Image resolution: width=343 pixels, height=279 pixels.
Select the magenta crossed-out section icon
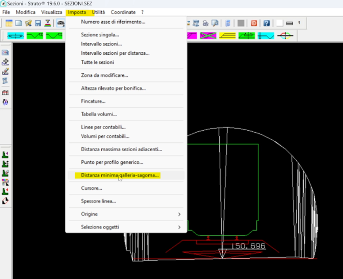(208, 35)
